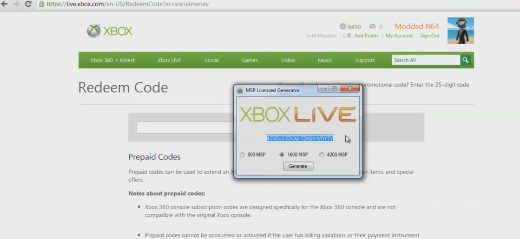The image size is (520, 239).
Task: Click the redeem code entry box
Action: 185,127
